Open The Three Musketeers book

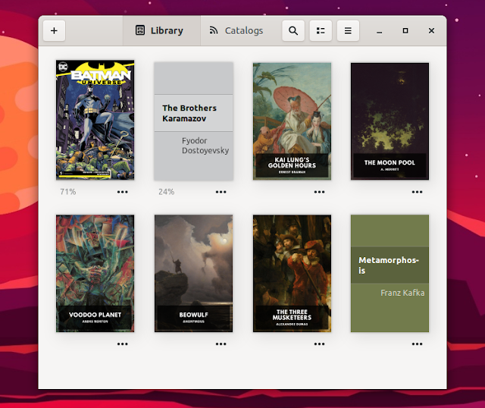[292, 273]
